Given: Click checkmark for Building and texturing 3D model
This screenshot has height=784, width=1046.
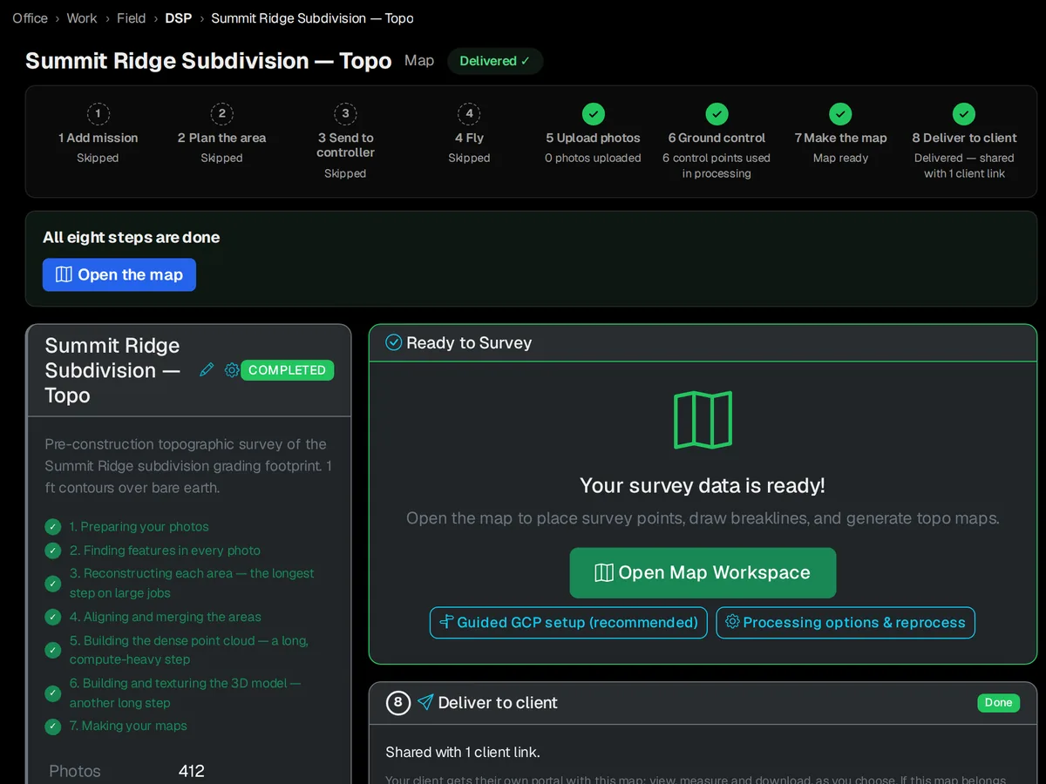Looking at the screenshot, I should click(x=53, y=693).
